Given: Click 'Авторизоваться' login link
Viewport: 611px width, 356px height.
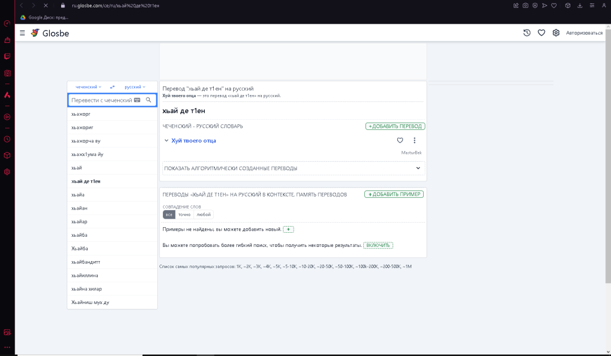Looking at the screenshot, I should 584,33.
